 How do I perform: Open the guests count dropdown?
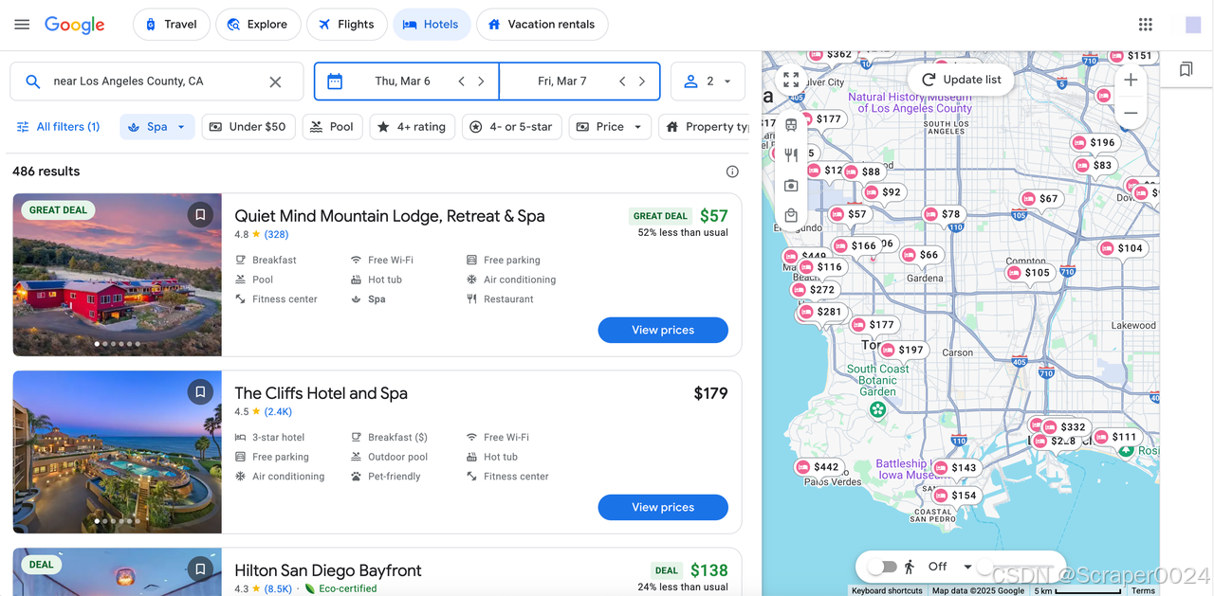708,81
